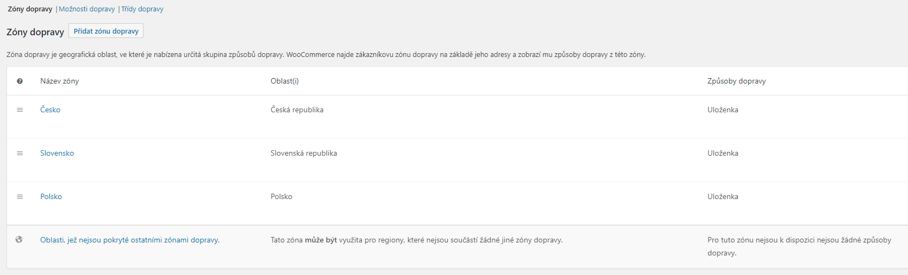Click the Způsoby dopravy column header

tap(736, 81)
